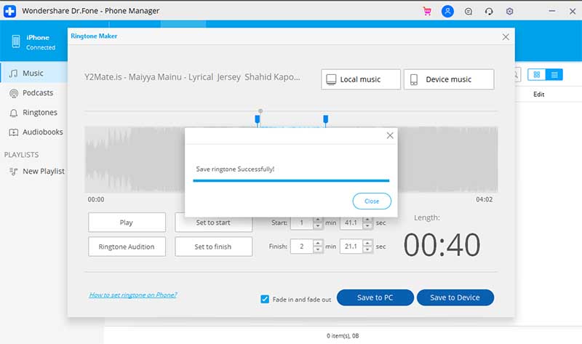Screen dimensions: 582x344
Task: Click the right blue trim marker
Action: [325, 119]
